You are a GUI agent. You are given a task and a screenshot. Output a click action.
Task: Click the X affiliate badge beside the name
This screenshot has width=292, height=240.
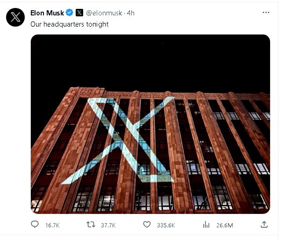[x=79, y=13]
